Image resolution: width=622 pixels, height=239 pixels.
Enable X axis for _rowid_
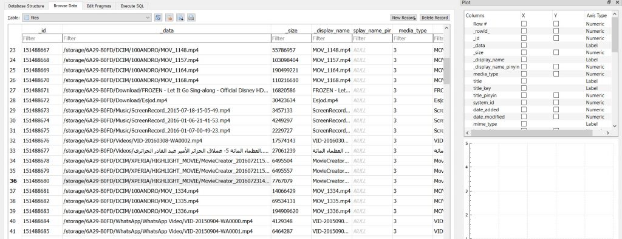524,31
